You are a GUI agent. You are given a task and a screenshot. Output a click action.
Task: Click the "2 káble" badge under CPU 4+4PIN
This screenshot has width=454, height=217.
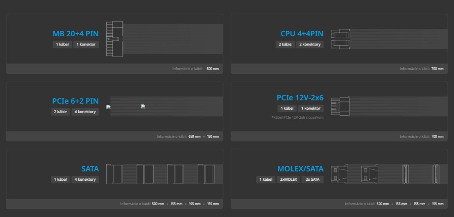coord(285,44)
